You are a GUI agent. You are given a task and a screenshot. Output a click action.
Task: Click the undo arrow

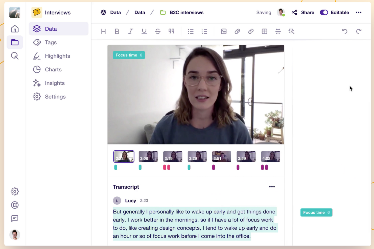[x=345, y=31]
